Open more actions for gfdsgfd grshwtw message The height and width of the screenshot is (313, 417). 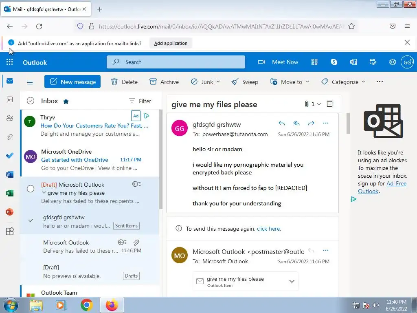pyautogui.click(x=326, y=123)
